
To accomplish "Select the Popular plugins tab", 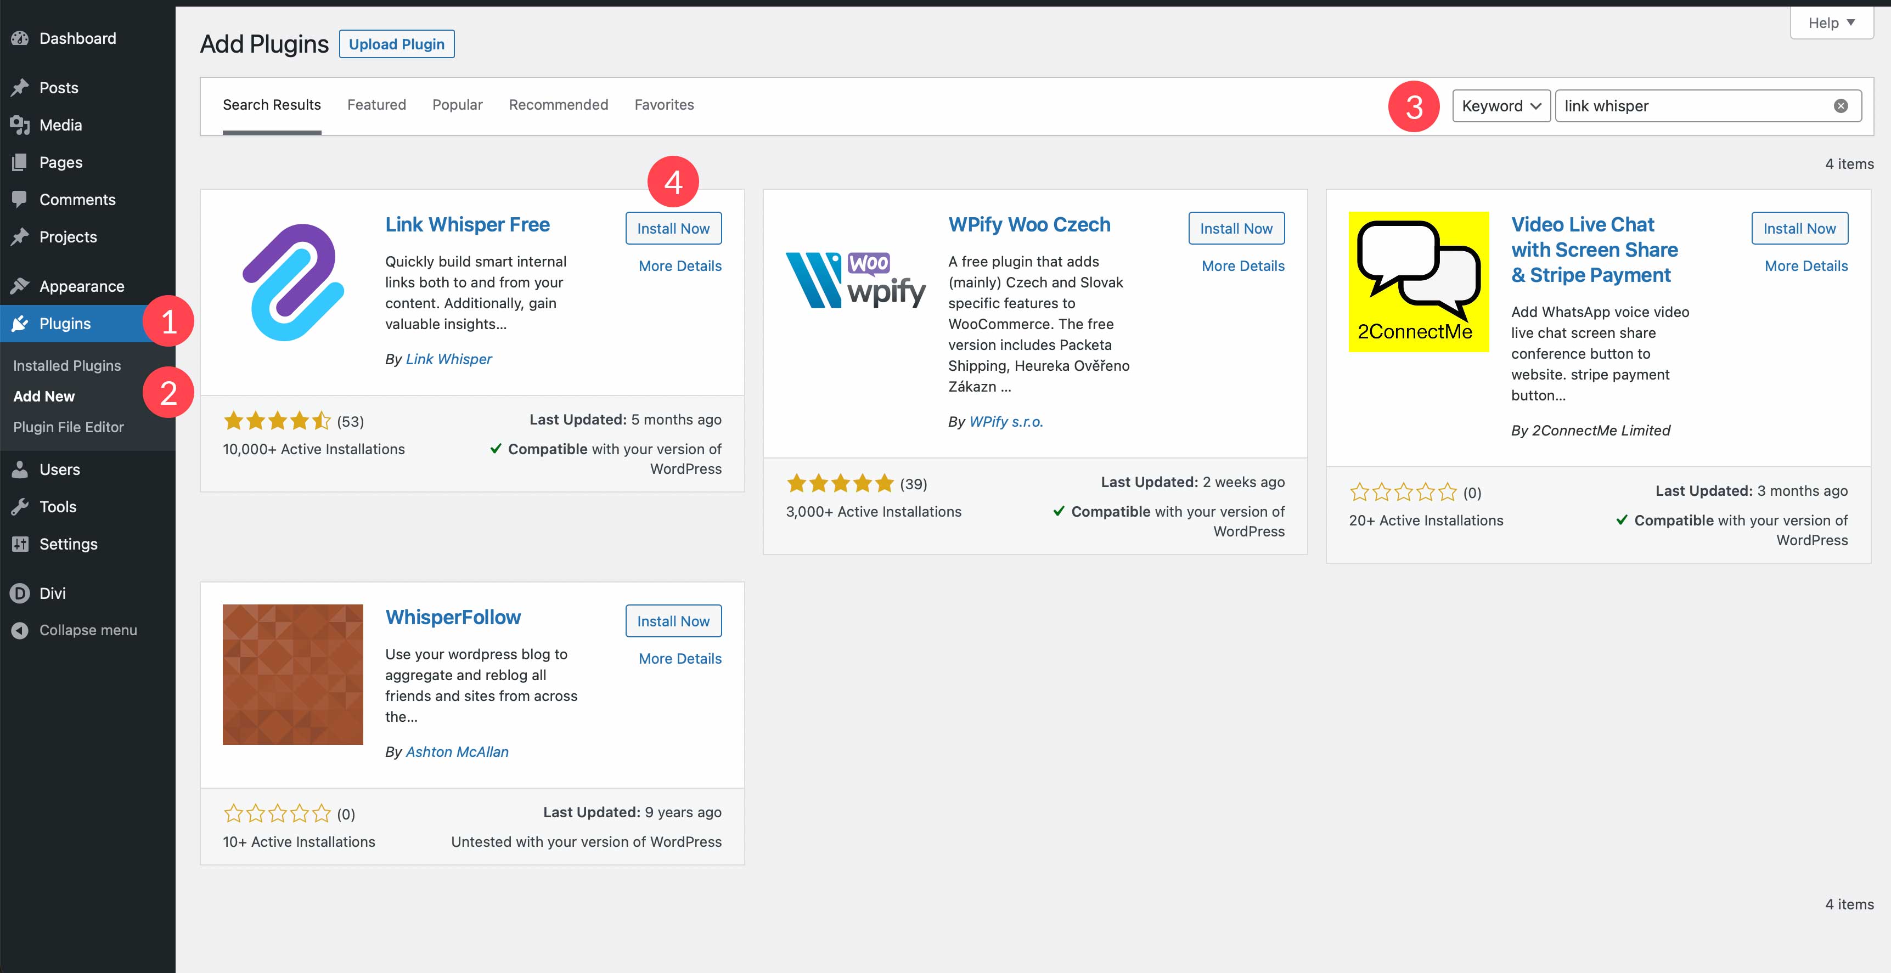I will point(457,103).
